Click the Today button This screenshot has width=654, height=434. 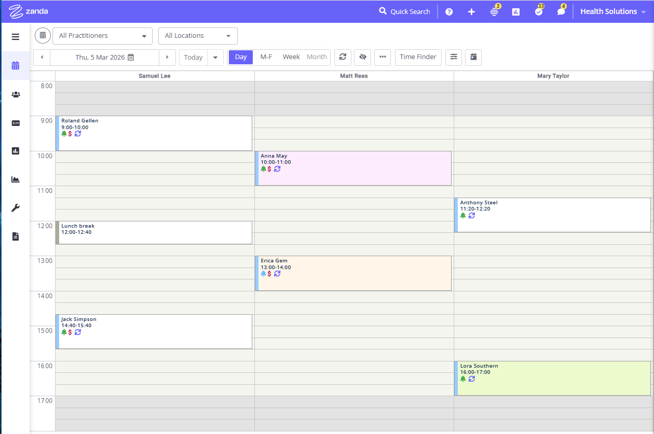(193, 57)
